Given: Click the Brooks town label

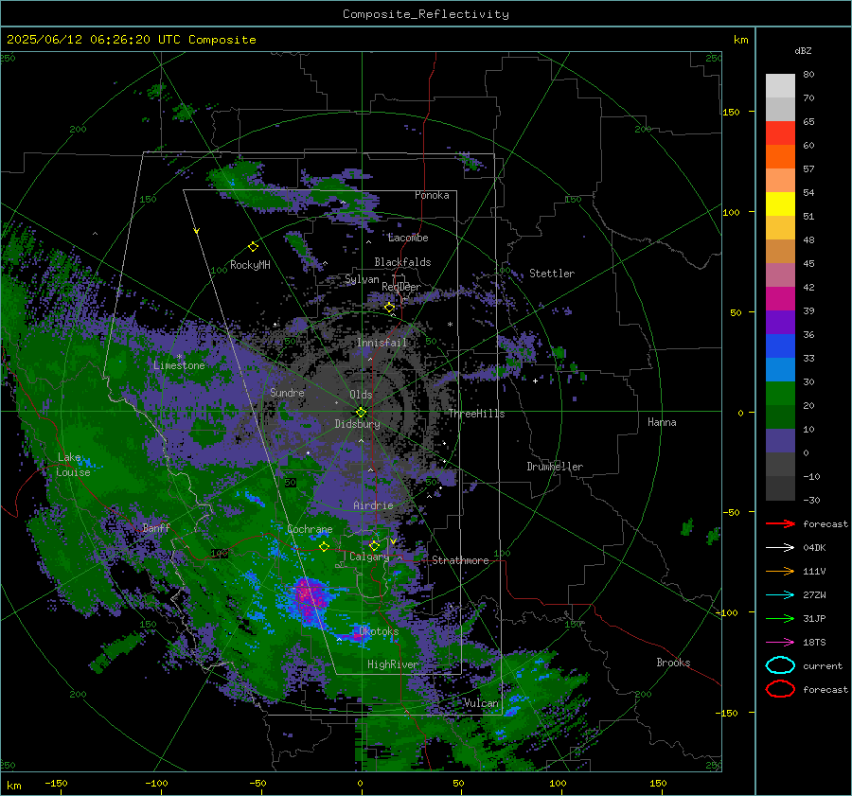Looking at the screenshot, I should point(673,663).
